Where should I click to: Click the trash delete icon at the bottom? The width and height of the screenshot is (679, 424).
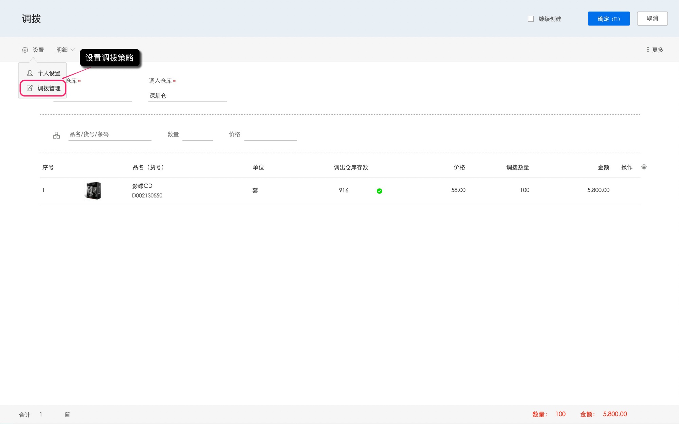[x=67, y=414]
